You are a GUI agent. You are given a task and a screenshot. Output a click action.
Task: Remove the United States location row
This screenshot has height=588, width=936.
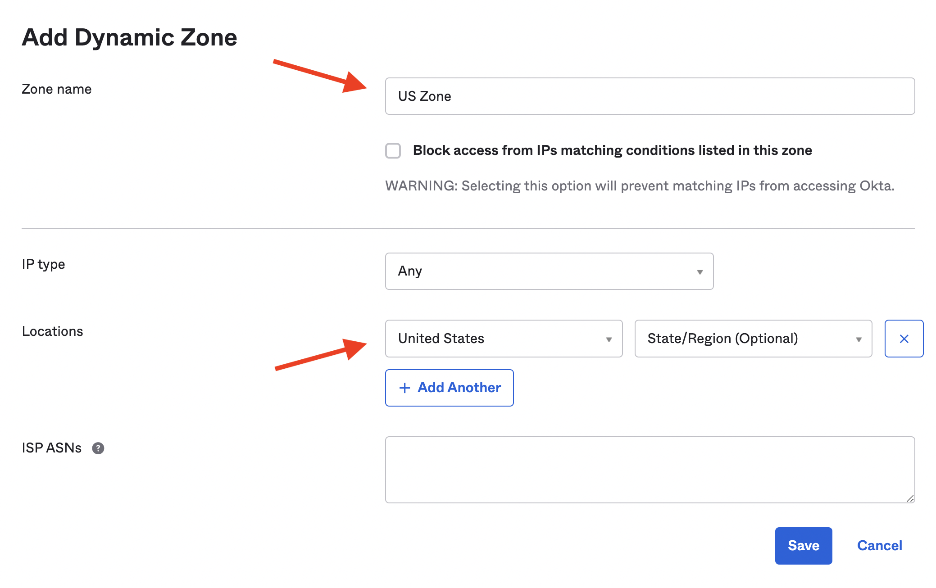click(904, 339)
